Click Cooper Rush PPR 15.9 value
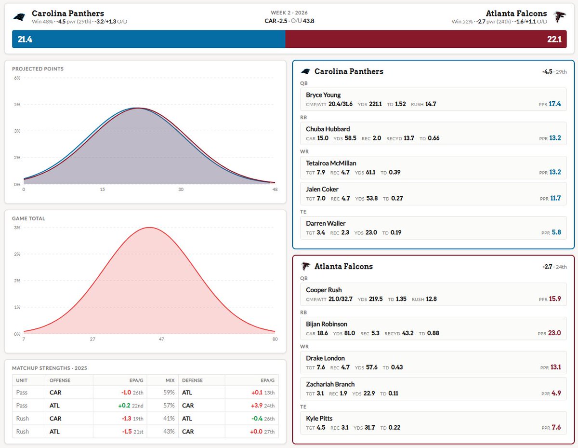The image size is (578, 448). (x=550, y=299)
